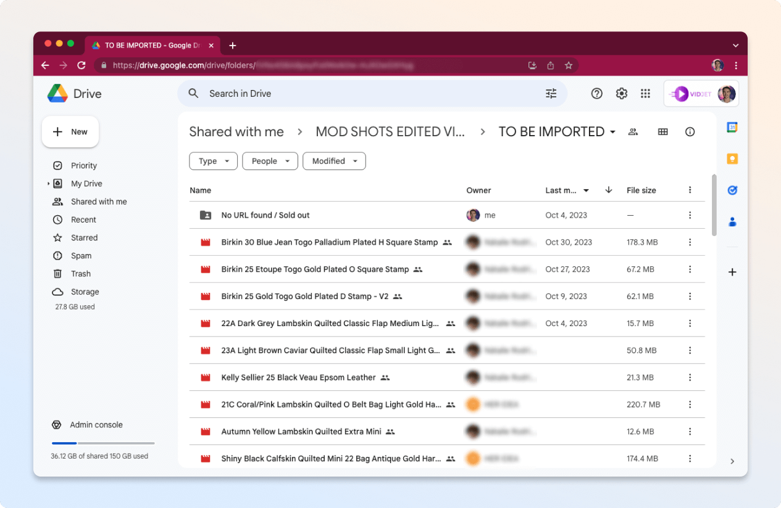Hide side panel chevron icon
781x508 pixels.
732,461
